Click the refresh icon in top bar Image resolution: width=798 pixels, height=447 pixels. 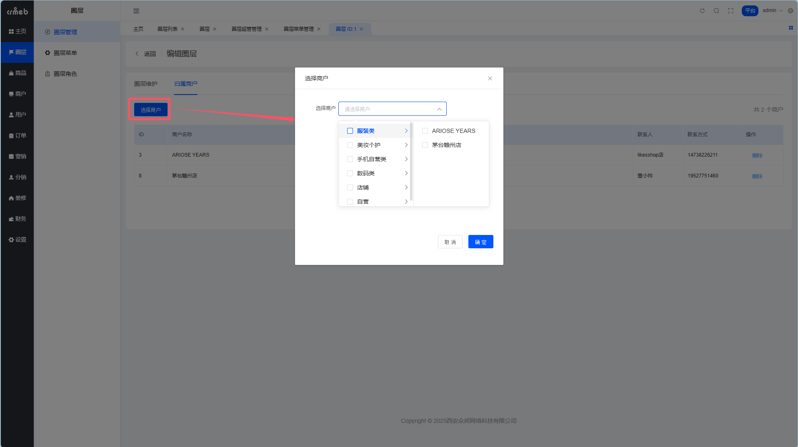702,11
